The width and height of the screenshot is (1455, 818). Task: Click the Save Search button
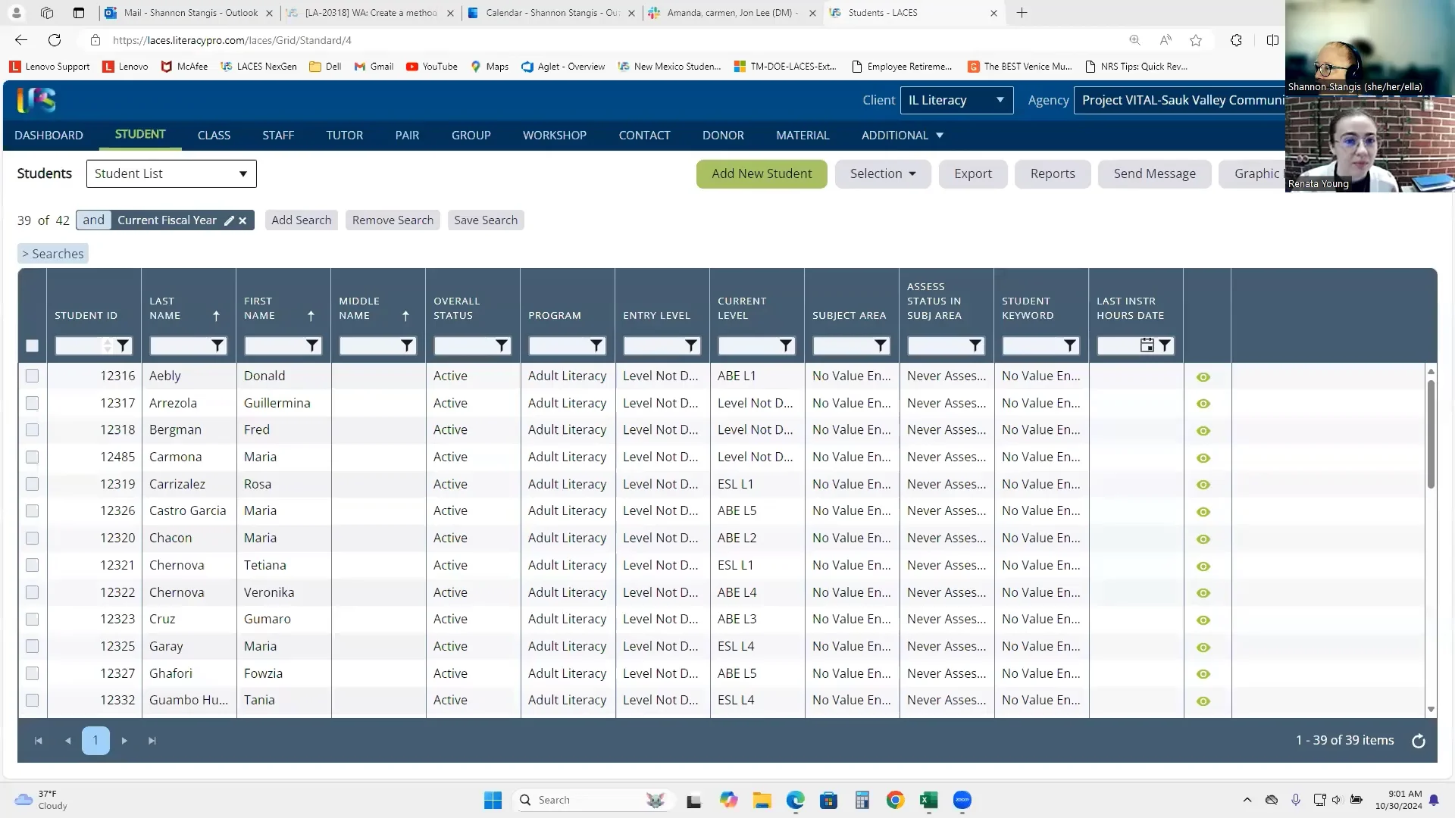[x=486, y=220]
